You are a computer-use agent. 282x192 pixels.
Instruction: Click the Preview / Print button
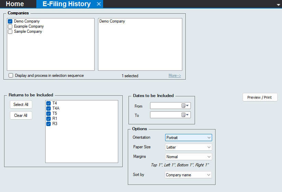259,97
